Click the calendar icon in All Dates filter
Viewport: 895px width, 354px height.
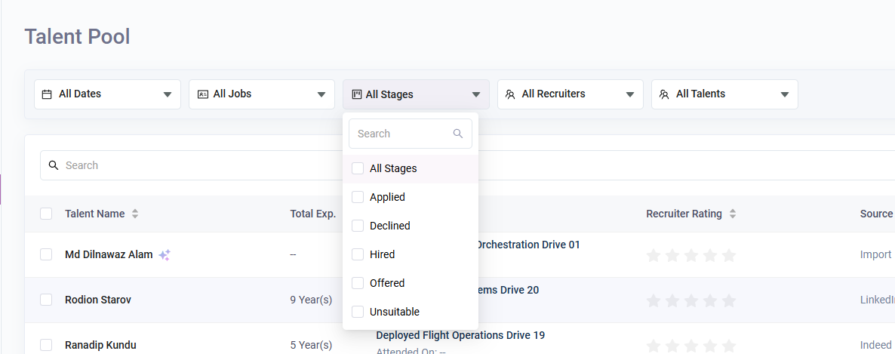point(48,94)
